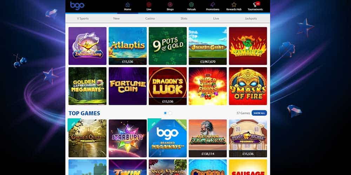The width and height of the screenshot is (351, 175).
Task: Click the bgo logo
Action: (x=77, y=5)
